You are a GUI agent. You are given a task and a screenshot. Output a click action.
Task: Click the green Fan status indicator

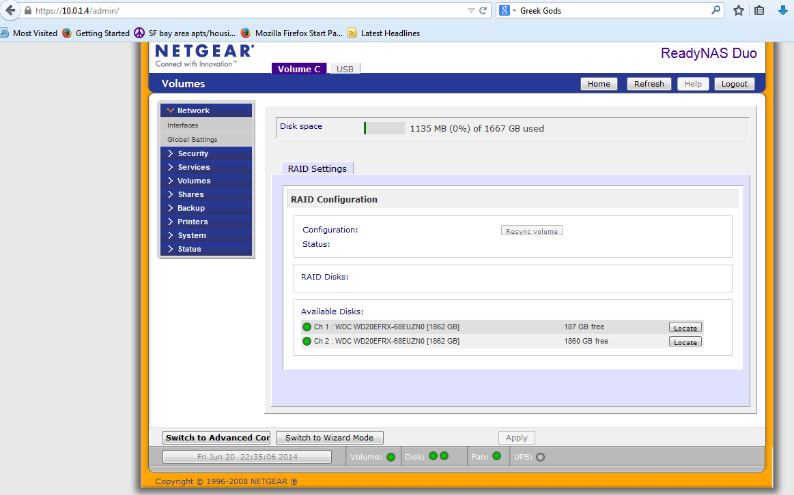click(496, 456)
